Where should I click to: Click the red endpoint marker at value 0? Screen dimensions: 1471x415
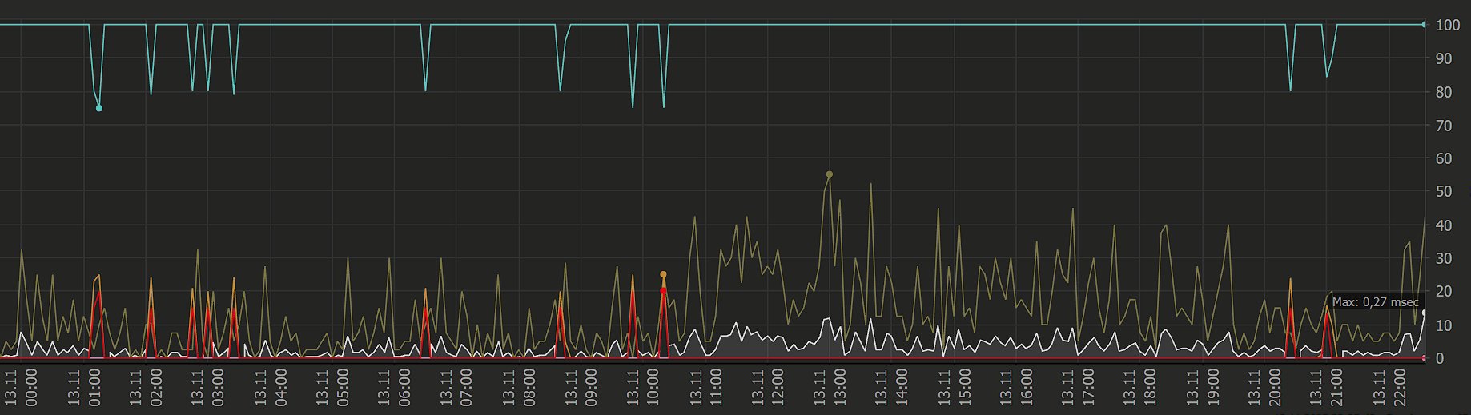coord(1423,357)
